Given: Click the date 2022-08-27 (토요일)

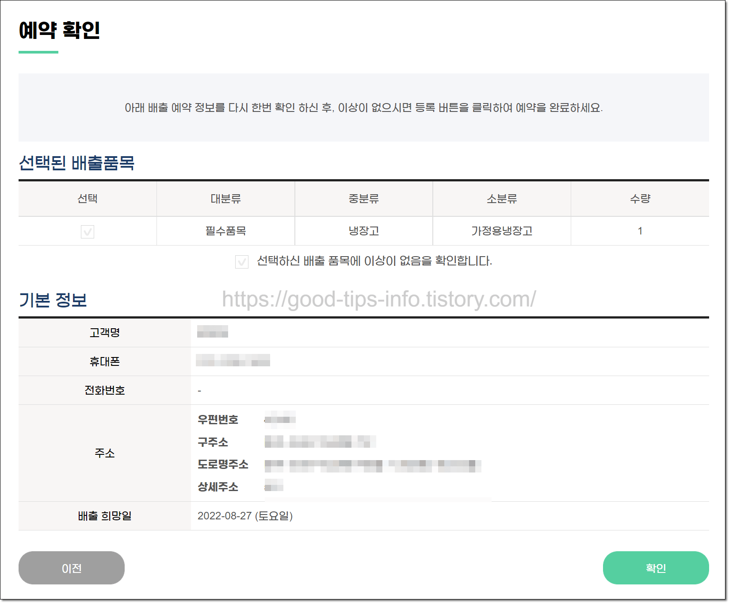Looking at the screenshot, I should 245,516.
